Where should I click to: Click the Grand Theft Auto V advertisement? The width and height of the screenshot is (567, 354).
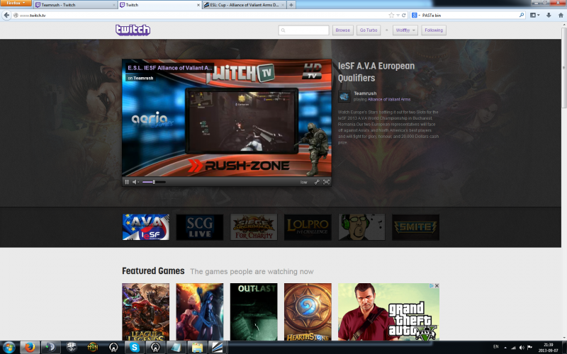(388, 312)
